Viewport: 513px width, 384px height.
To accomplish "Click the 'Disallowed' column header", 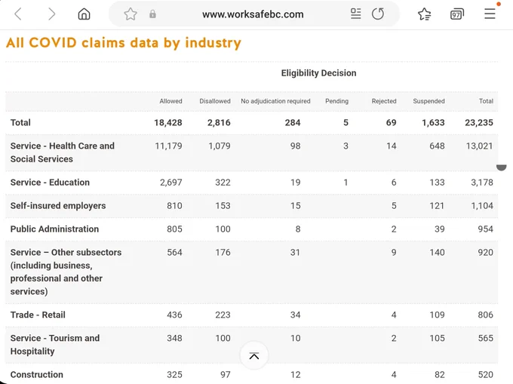I will click(215, 101).
